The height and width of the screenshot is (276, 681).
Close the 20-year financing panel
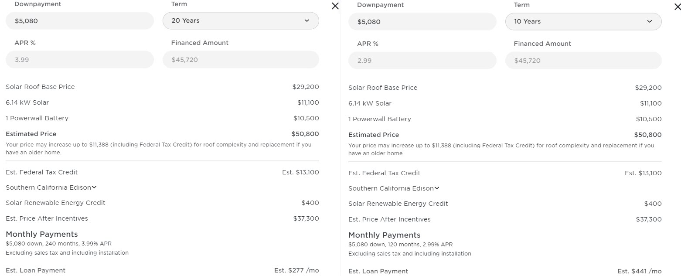335,6
